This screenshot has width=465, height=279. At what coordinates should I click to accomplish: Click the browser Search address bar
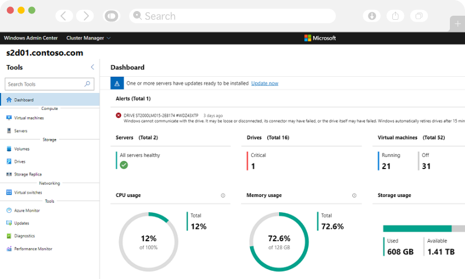point(232,16)
